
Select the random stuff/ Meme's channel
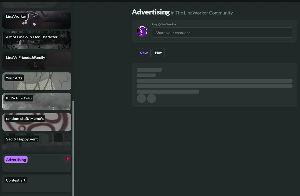tap(37, 122)
